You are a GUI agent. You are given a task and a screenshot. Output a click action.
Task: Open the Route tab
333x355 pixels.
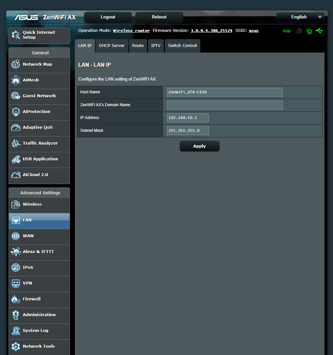[x=138, y=46]
